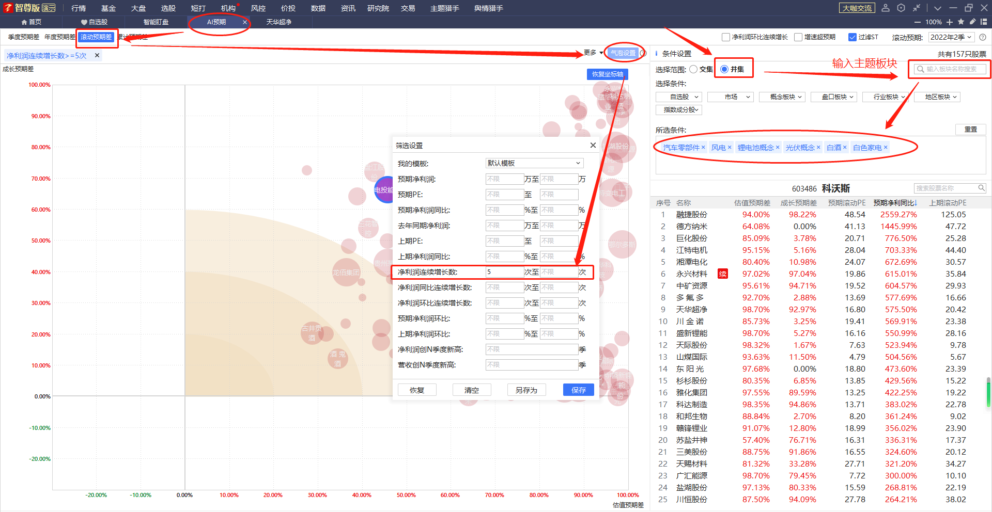Expand the 盘口板块 dropdown
The width and height of the screenshot is (992, 512).
click(834, 97)
